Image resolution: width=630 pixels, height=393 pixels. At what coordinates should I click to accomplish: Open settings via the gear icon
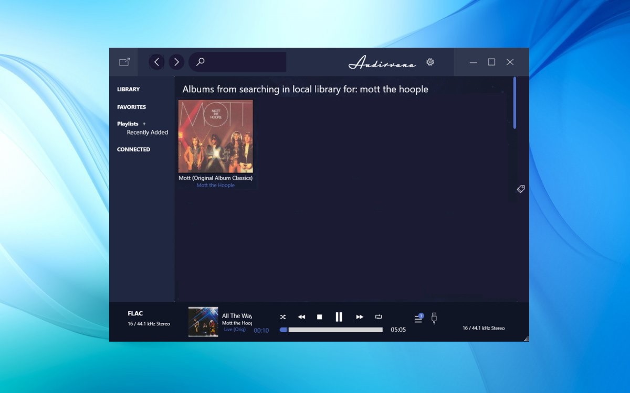tap(430, 62)
